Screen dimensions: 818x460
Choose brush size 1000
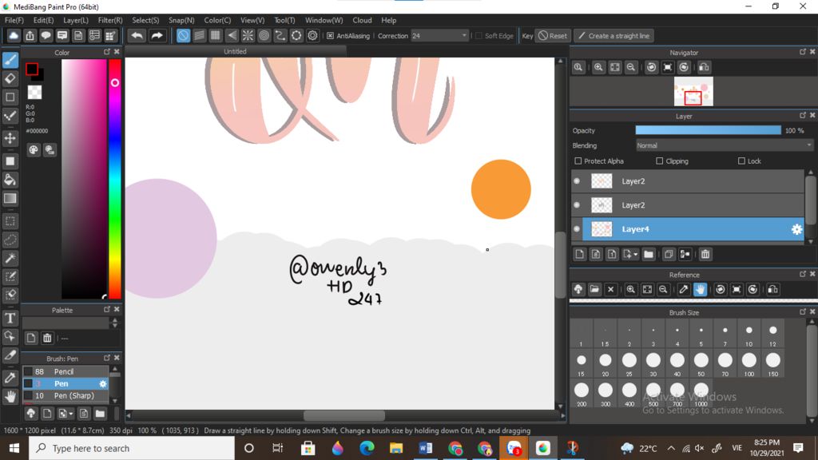coord(701,393)
